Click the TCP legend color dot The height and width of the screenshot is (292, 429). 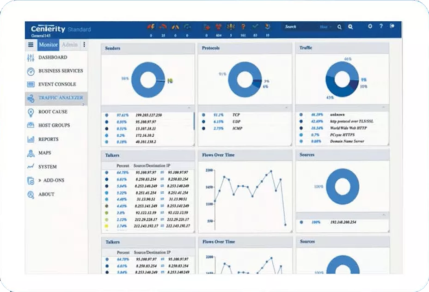click(203, 115)
